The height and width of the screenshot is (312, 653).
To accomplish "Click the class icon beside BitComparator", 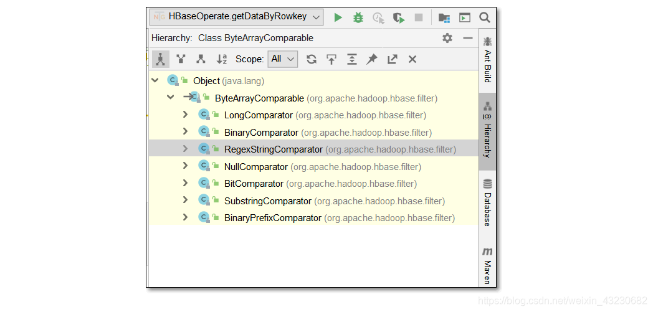I will click(x=204, y=183).
